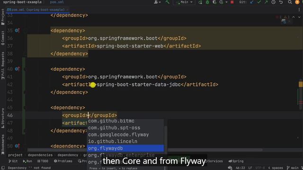Image resolution: width=303 pixels, height=170 pixels.
Task: Open the Bookmarks tool window
Action: pyautogui.click(x=3, y=144)
